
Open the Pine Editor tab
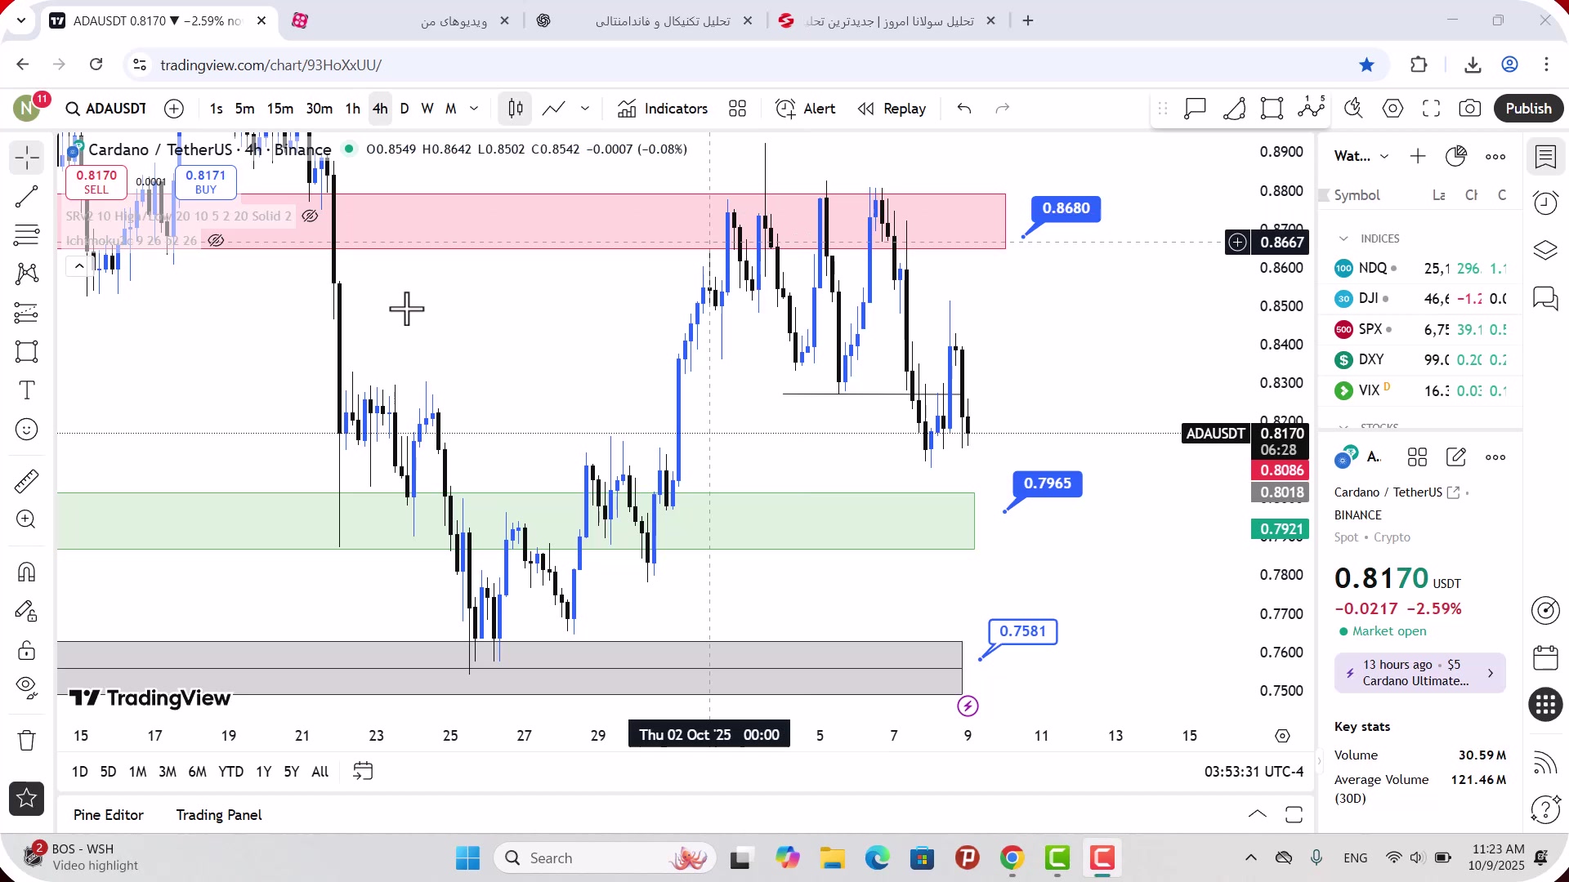(109, 815)
